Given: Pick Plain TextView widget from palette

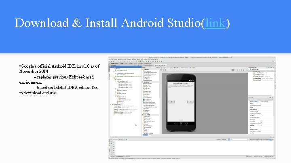Looking at the screenshot, I should 148,84.
